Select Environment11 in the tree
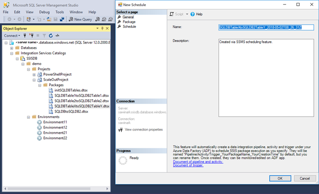Viewport: 319px width, 194px height. [55, 122]
